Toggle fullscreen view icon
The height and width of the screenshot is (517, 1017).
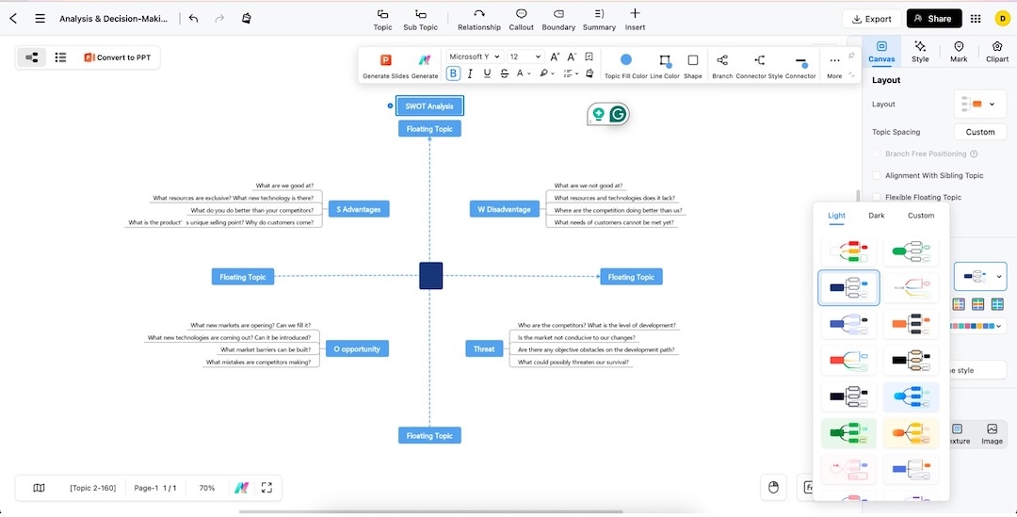266,488
